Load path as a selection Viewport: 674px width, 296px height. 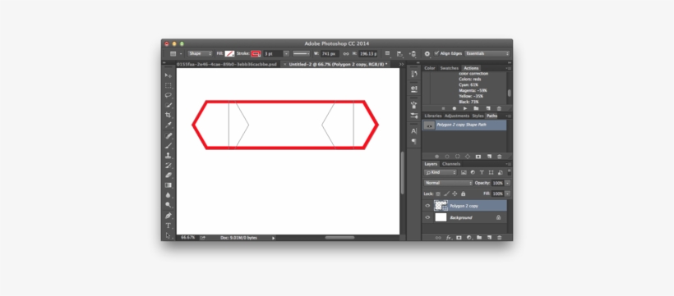(x=457, y=157)
